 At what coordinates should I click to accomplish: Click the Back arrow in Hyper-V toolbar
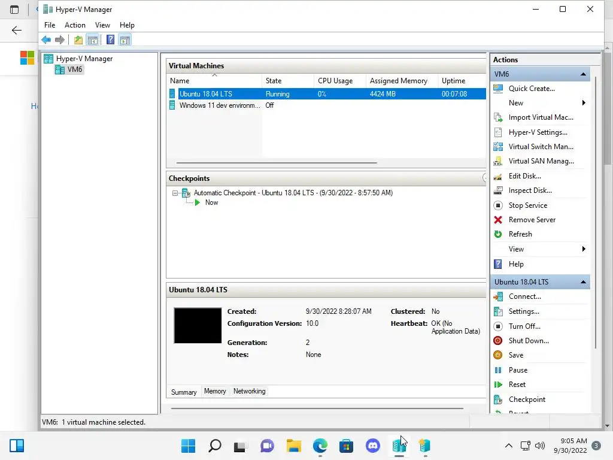point(46,40)
